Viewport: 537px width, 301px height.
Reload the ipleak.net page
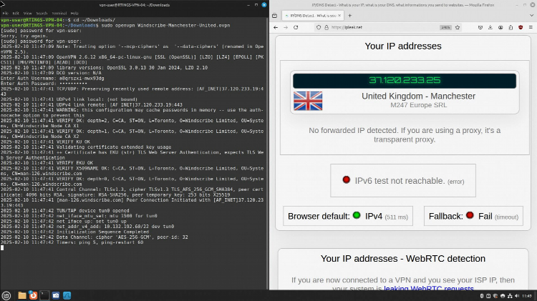[296, 27]
